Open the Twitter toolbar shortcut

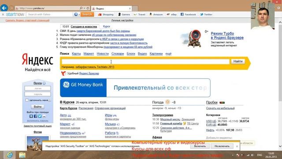pyautogui.click(x=206, y=15)
